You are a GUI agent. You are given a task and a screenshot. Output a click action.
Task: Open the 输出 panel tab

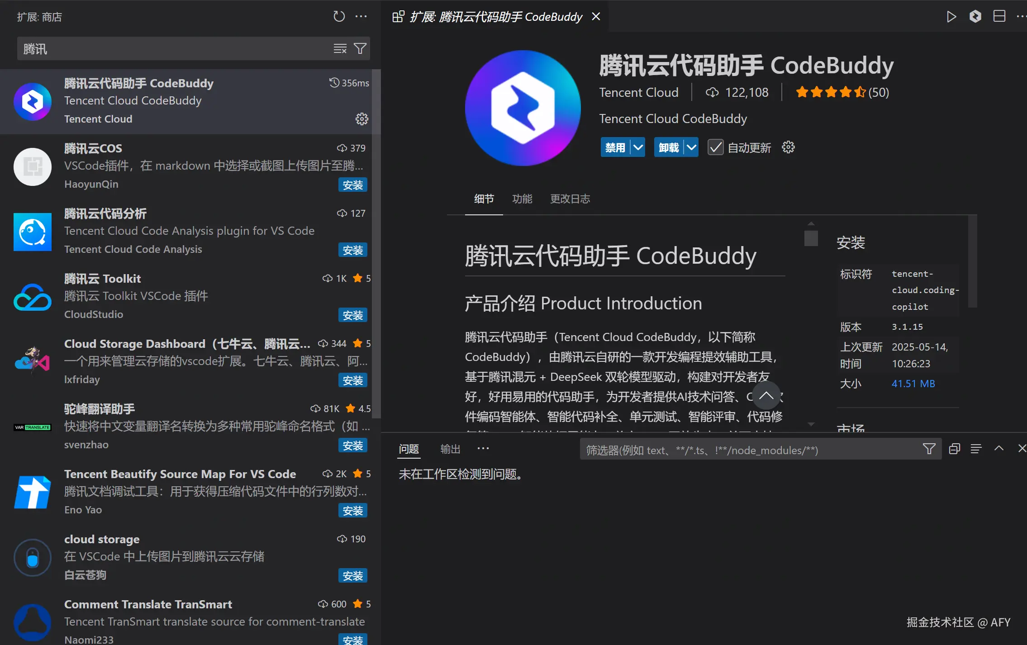click(450, 449)
